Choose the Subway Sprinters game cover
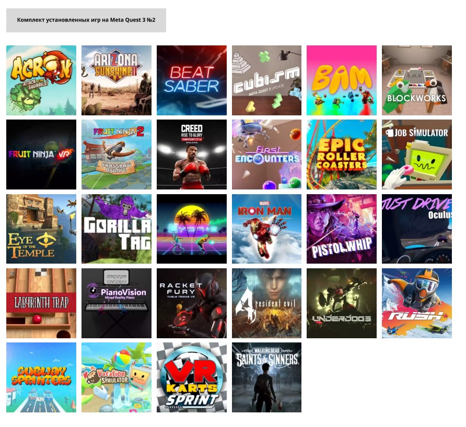This screenshot has height=427, width=466. coord(41,377)
